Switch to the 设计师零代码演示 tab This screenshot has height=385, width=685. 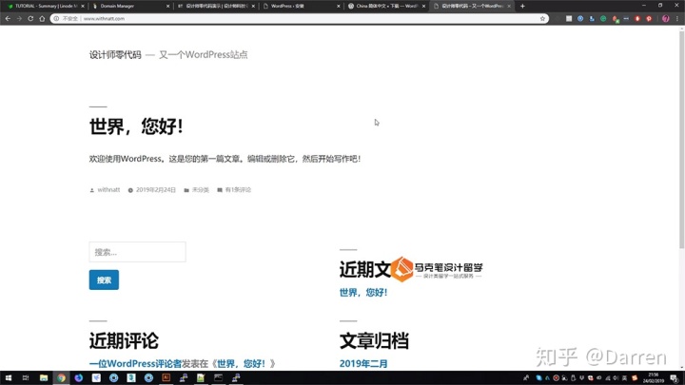(x=214, y=6)
